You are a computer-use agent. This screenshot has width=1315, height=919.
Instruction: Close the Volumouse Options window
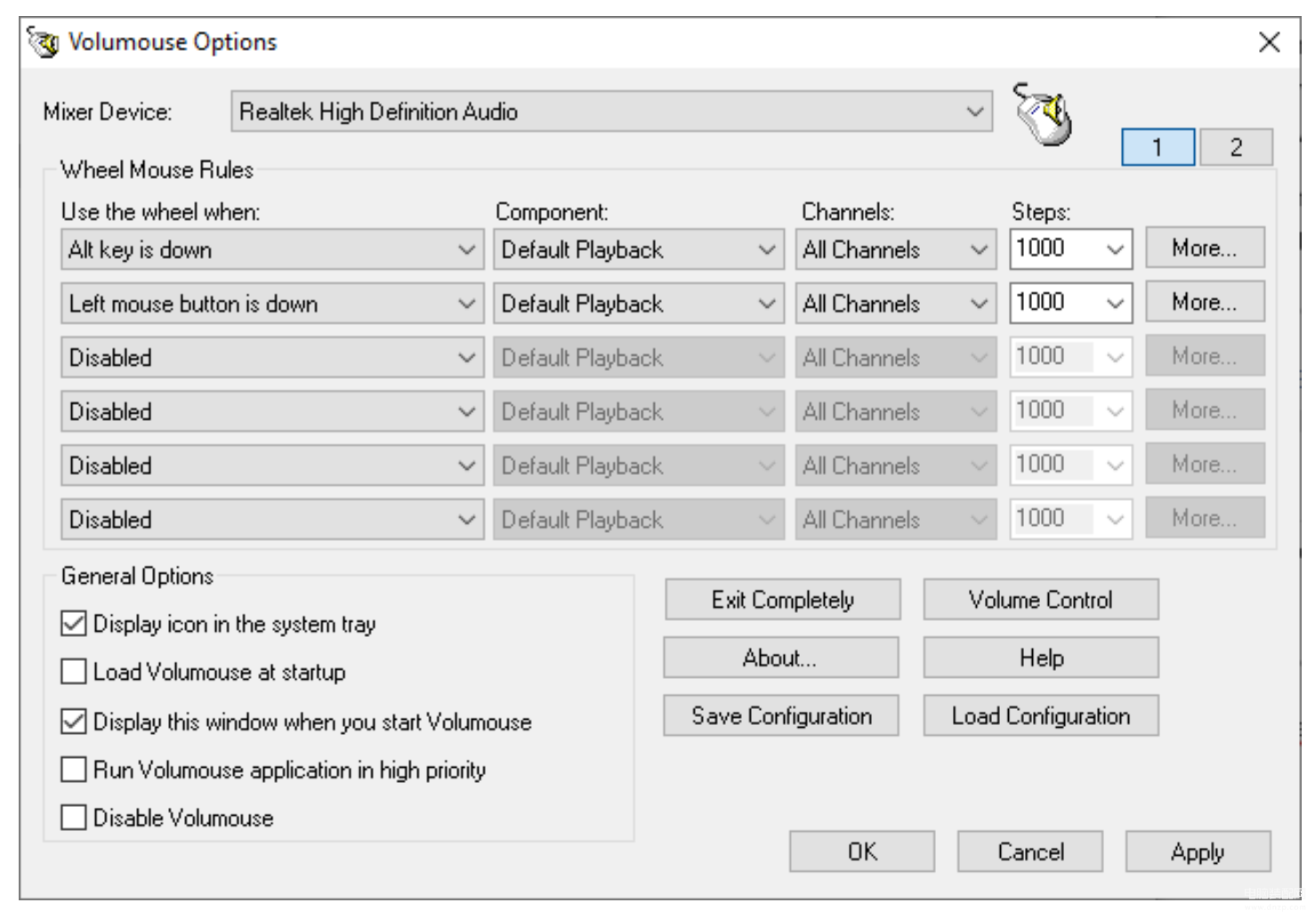pos(1270,42)
